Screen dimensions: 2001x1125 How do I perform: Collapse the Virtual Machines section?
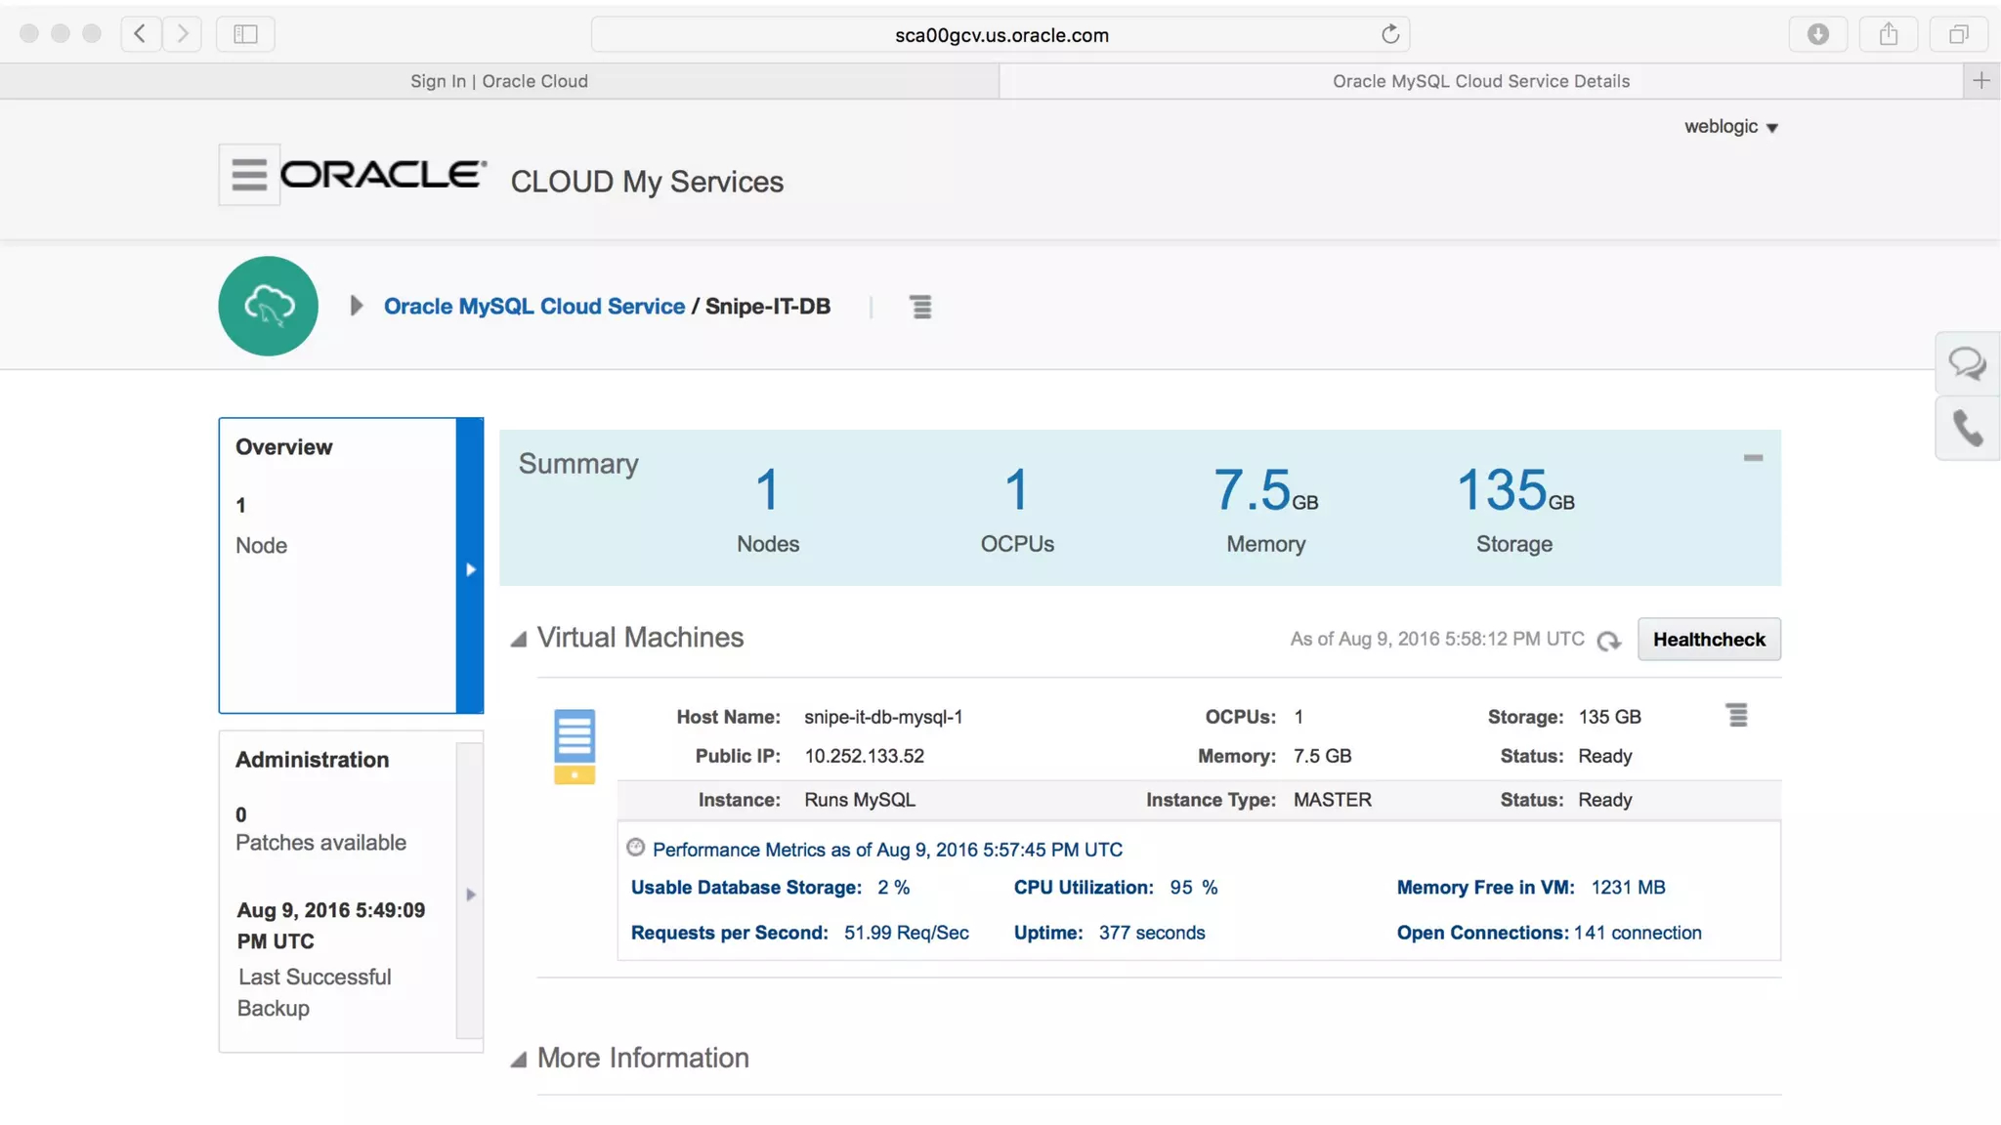pyautogui.click(x=519, y=639)
